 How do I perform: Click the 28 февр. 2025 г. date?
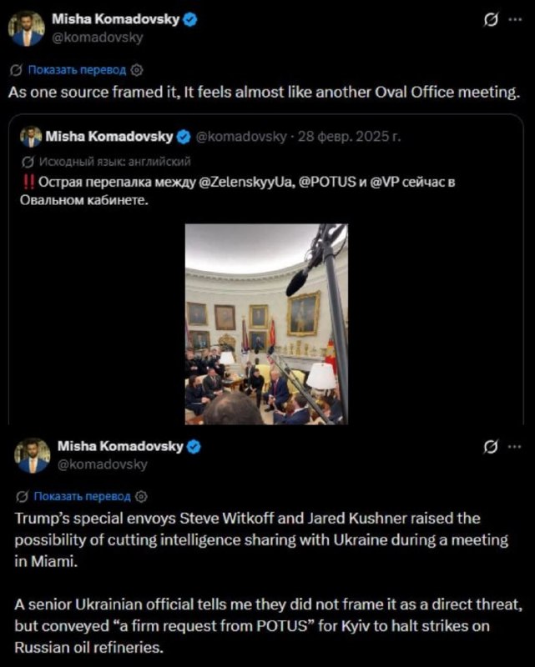coord(349,137)
